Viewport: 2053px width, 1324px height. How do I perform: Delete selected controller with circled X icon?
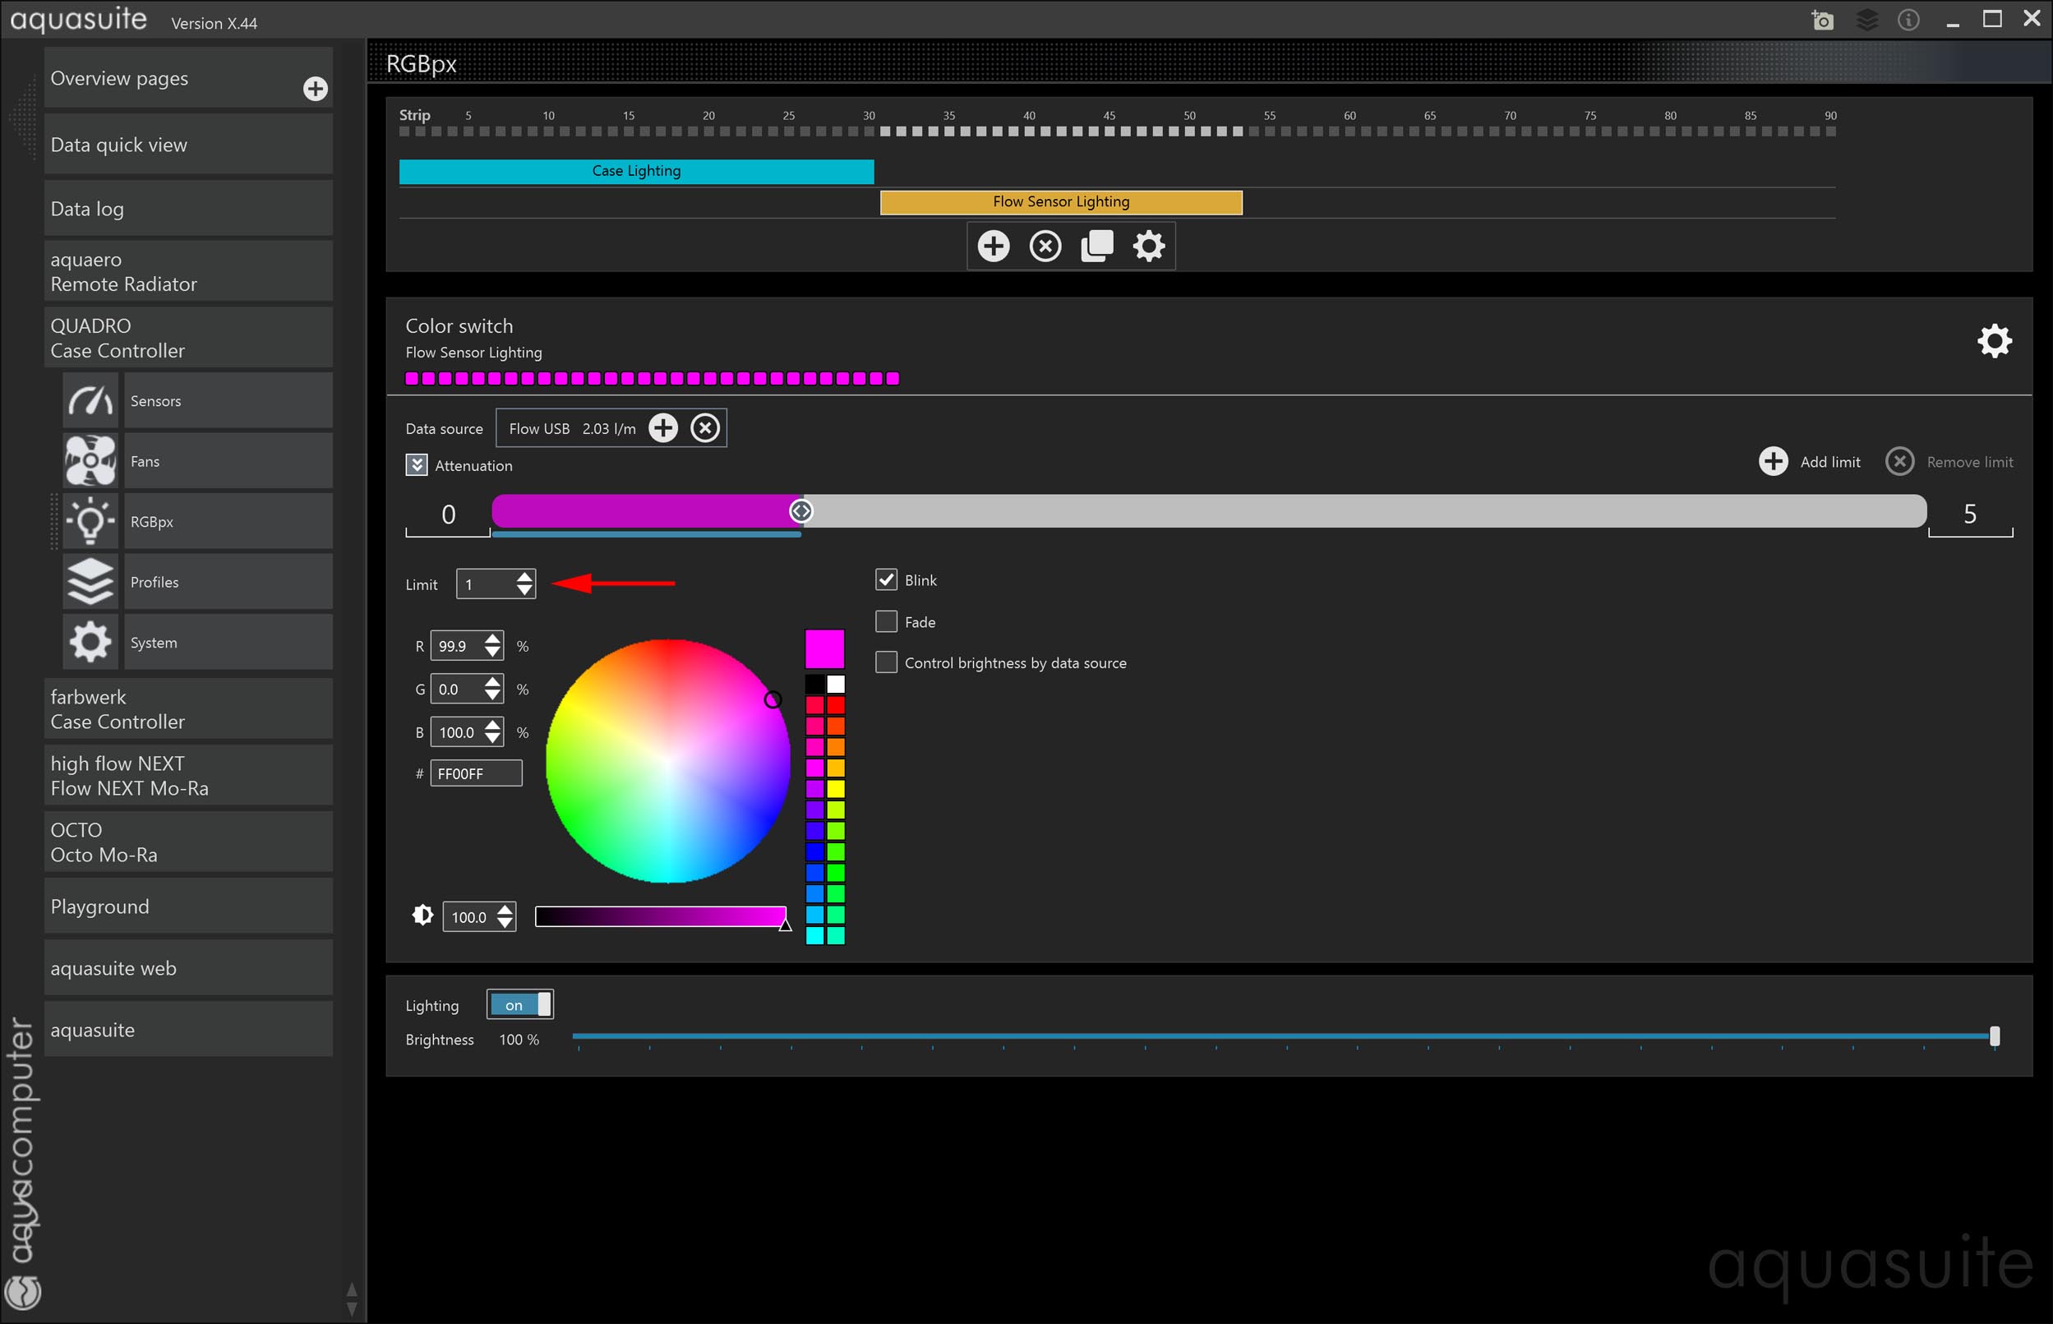pos(1045,247)
